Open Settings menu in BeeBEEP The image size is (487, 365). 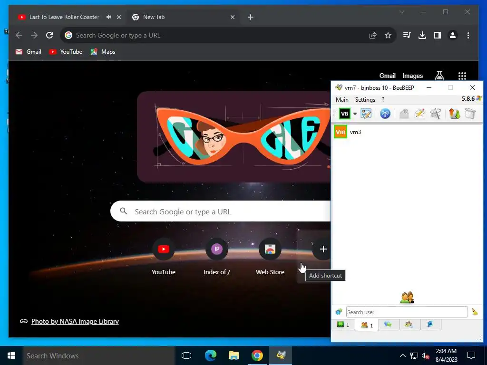coord(365,100)
